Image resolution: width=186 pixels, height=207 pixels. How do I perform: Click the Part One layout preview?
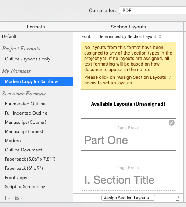click(x=128, y=134)
